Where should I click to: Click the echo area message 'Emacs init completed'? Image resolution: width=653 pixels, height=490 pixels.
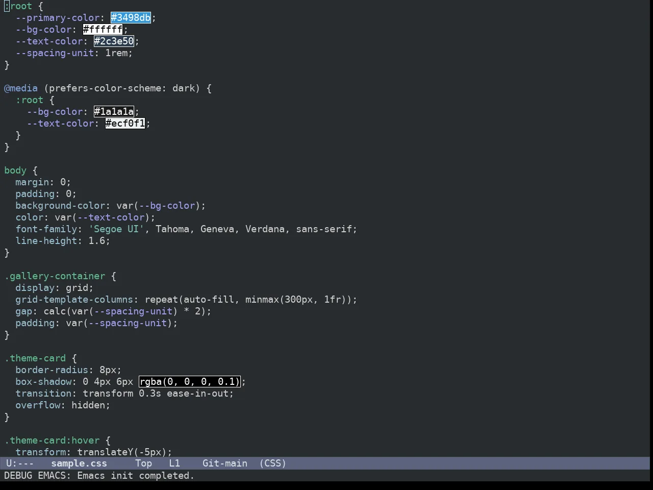tap(136, 476)
